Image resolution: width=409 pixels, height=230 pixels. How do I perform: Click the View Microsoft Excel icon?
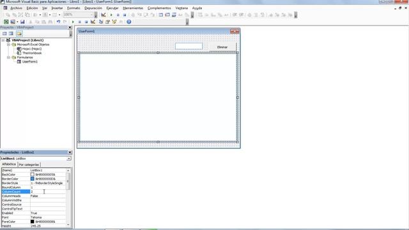pos(6,22)
